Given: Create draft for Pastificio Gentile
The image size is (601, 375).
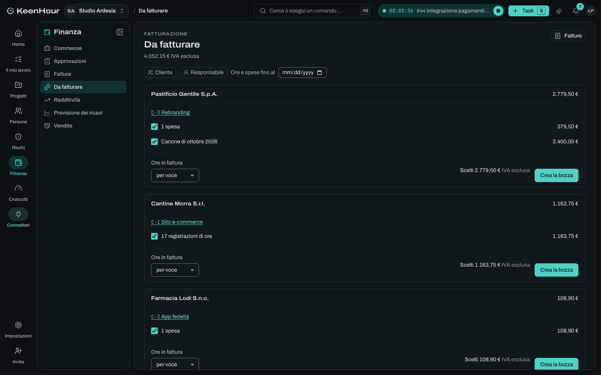Looking at the screenshot, I should click(x=556, y=175).
